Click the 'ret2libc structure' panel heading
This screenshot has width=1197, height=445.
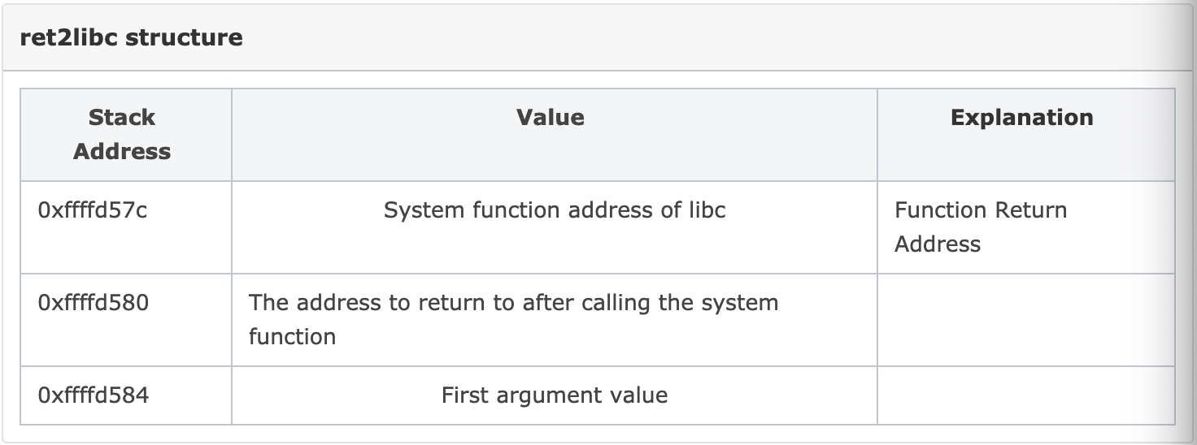(x=132, y=37)
